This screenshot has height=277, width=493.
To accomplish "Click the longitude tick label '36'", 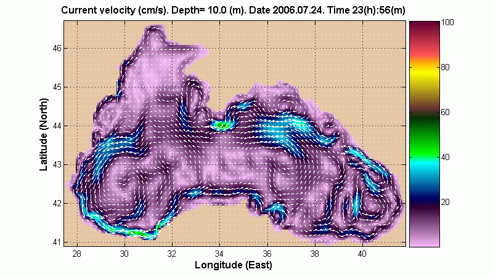I will (267, 254).
